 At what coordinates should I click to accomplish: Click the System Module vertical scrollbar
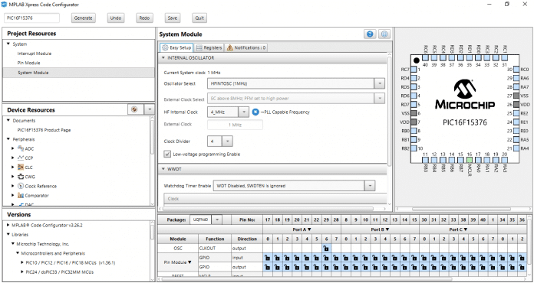click(389, 112)
